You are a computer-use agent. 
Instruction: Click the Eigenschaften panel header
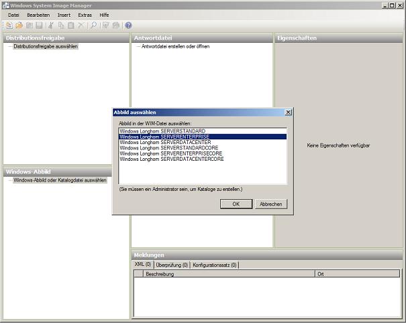[339, 38]
